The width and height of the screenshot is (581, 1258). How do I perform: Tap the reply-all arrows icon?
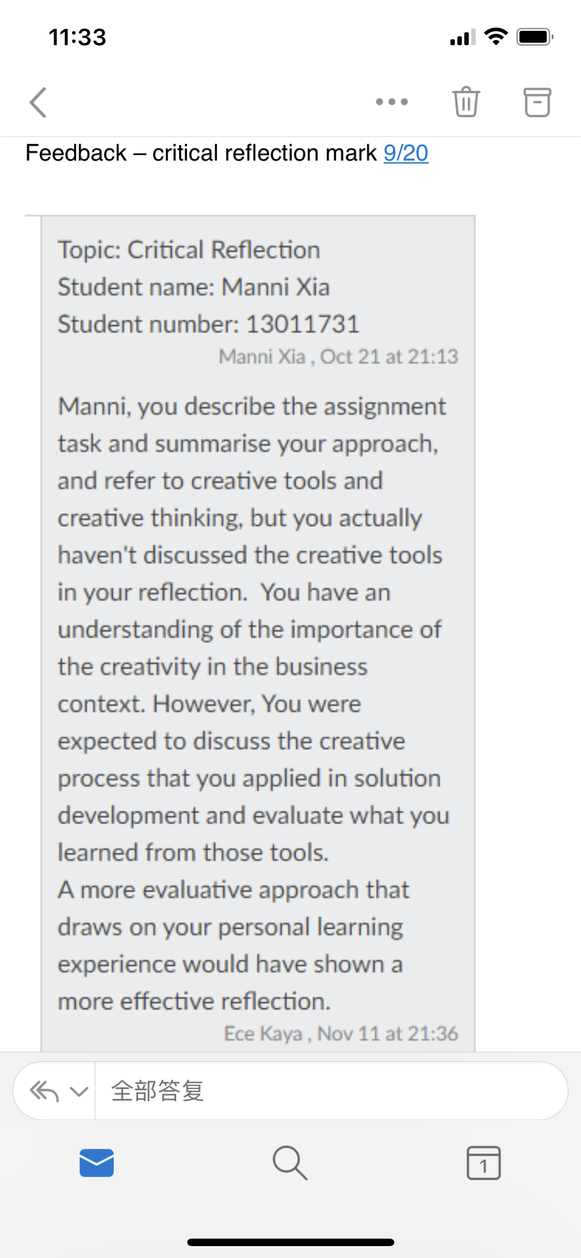[45, 1091]
